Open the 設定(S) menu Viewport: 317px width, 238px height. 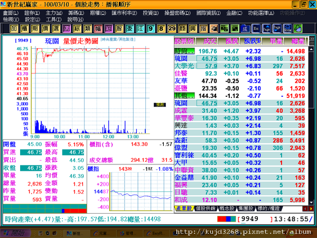click(x=33, y=20)
